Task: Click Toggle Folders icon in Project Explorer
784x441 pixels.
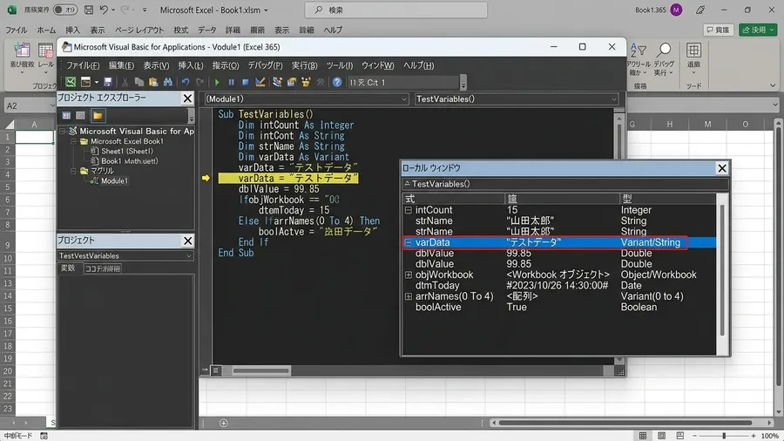Action: pos(98,116)
